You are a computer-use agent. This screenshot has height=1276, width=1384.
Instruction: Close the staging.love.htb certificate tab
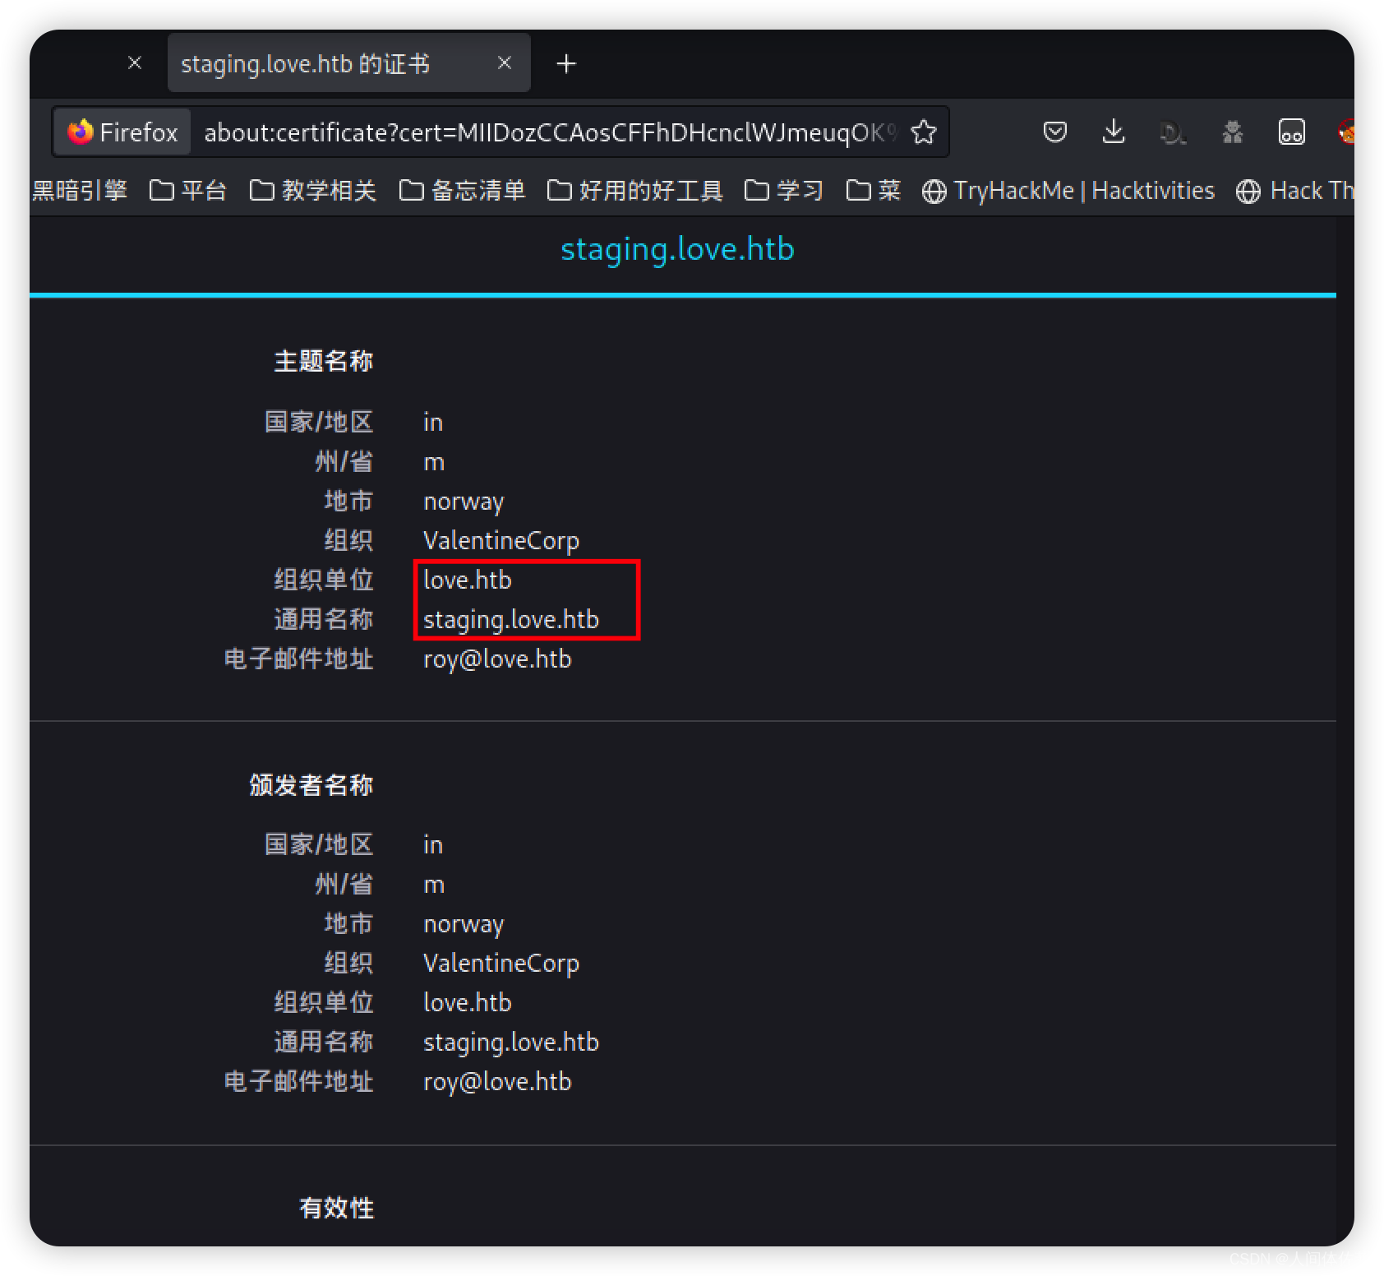[x=505, y=62]
